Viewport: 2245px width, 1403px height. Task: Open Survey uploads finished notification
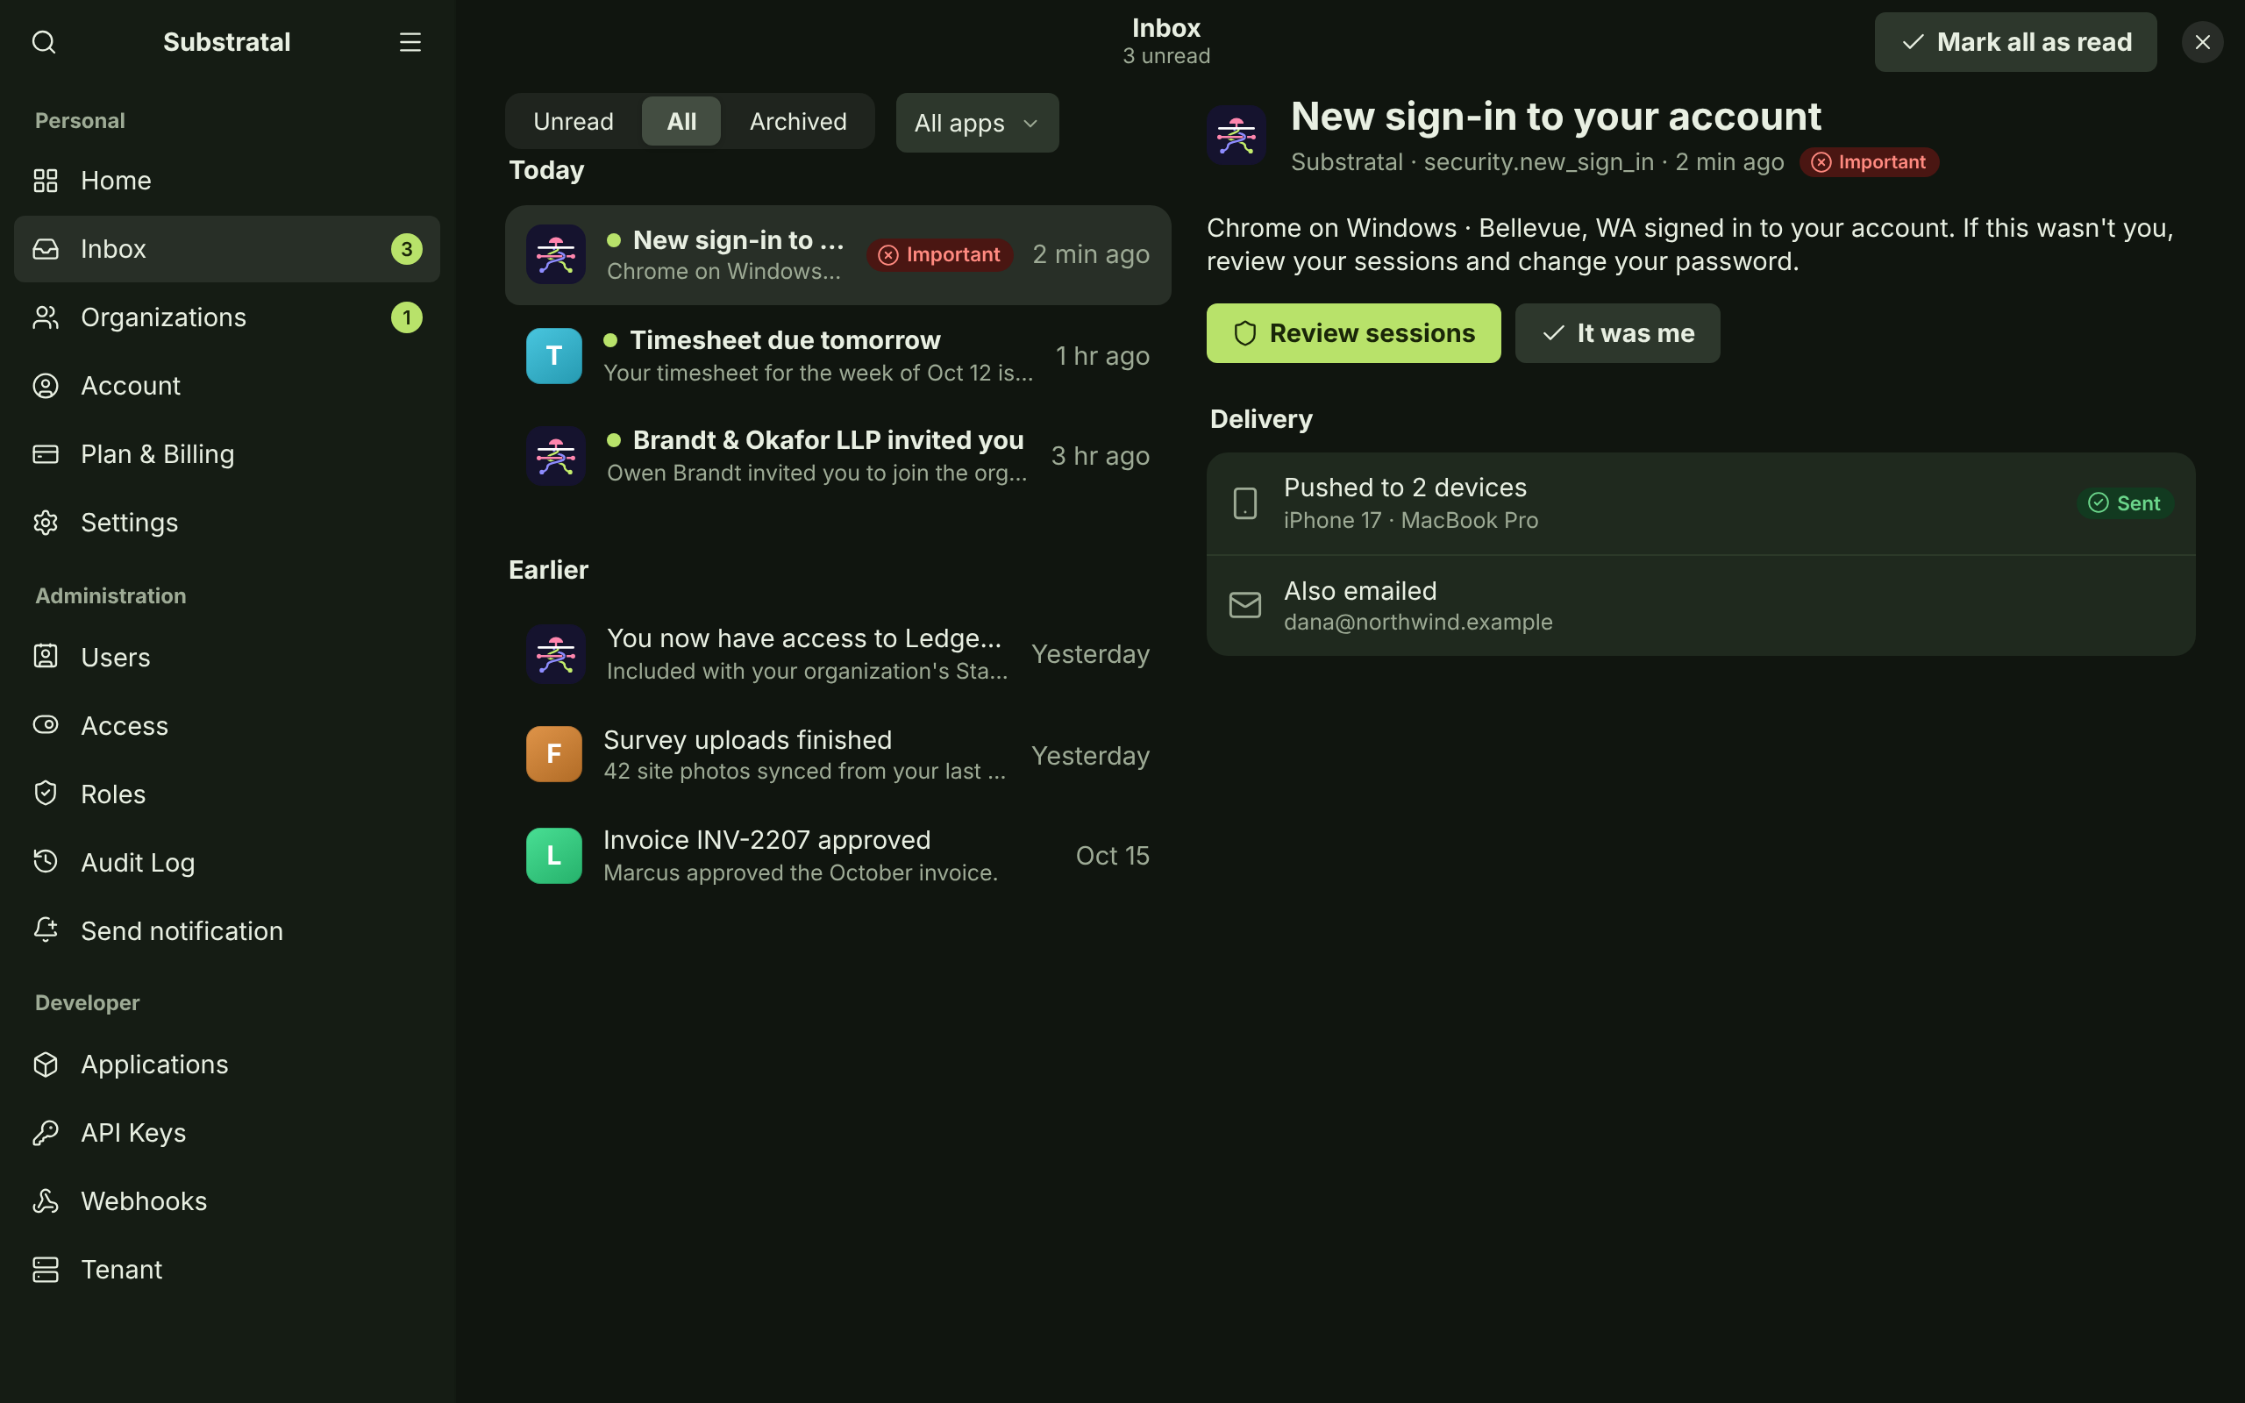[837, 754]
